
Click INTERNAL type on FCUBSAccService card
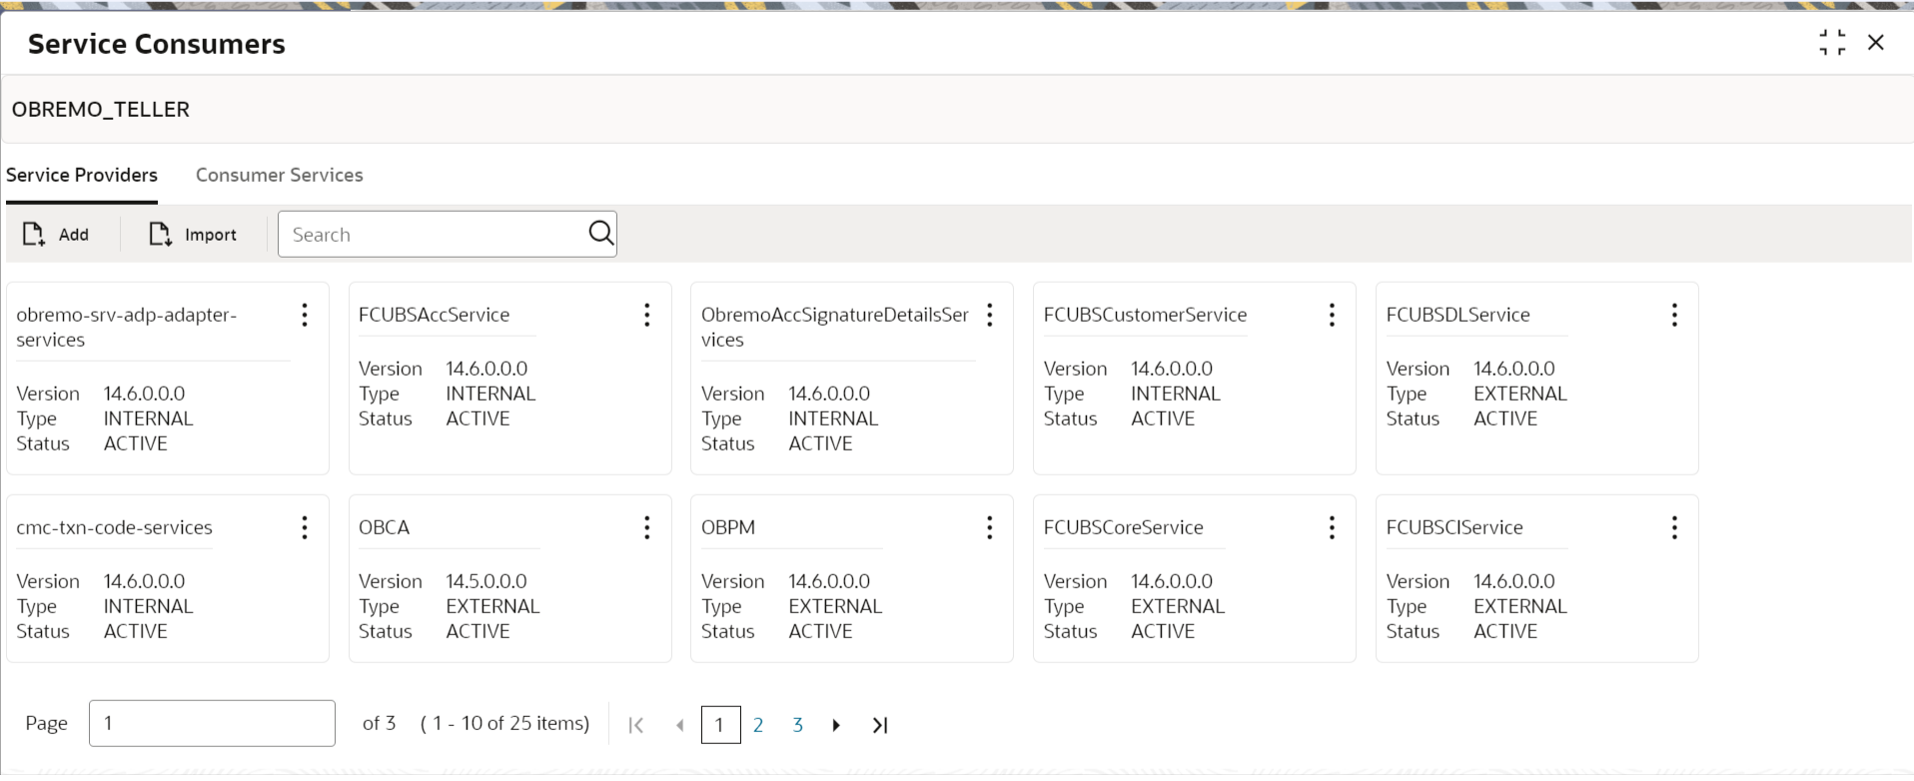490,393
